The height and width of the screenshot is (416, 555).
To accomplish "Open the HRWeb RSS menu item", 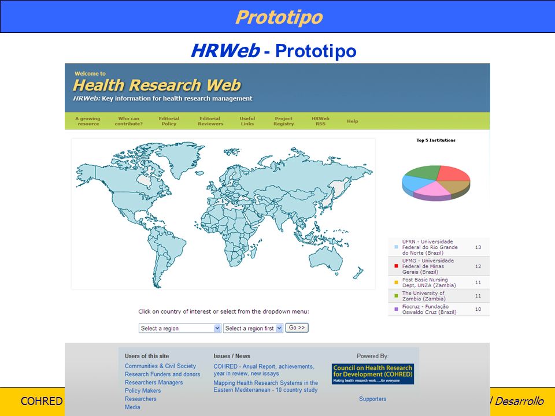I will [320, 121].
